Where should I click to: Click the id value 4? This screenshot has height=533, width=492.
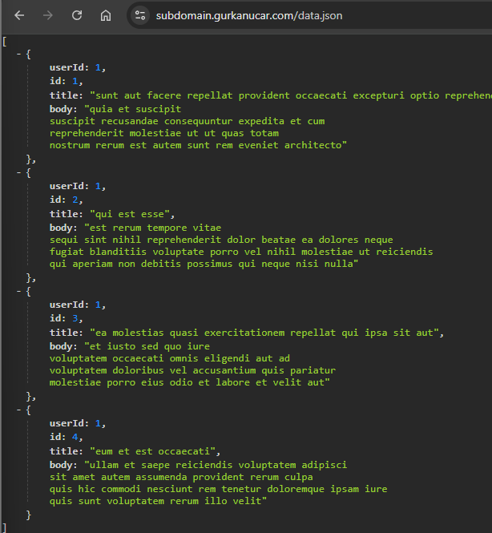point(75,437)
